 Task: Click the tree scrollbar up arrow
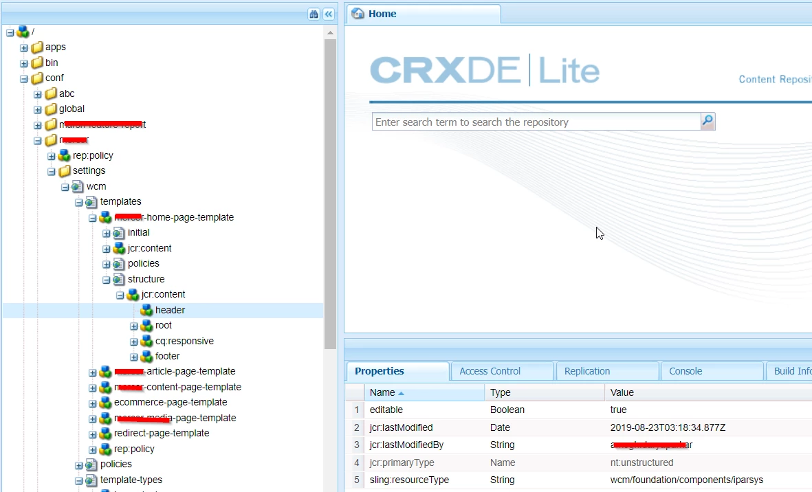click(x=331, y=32)
